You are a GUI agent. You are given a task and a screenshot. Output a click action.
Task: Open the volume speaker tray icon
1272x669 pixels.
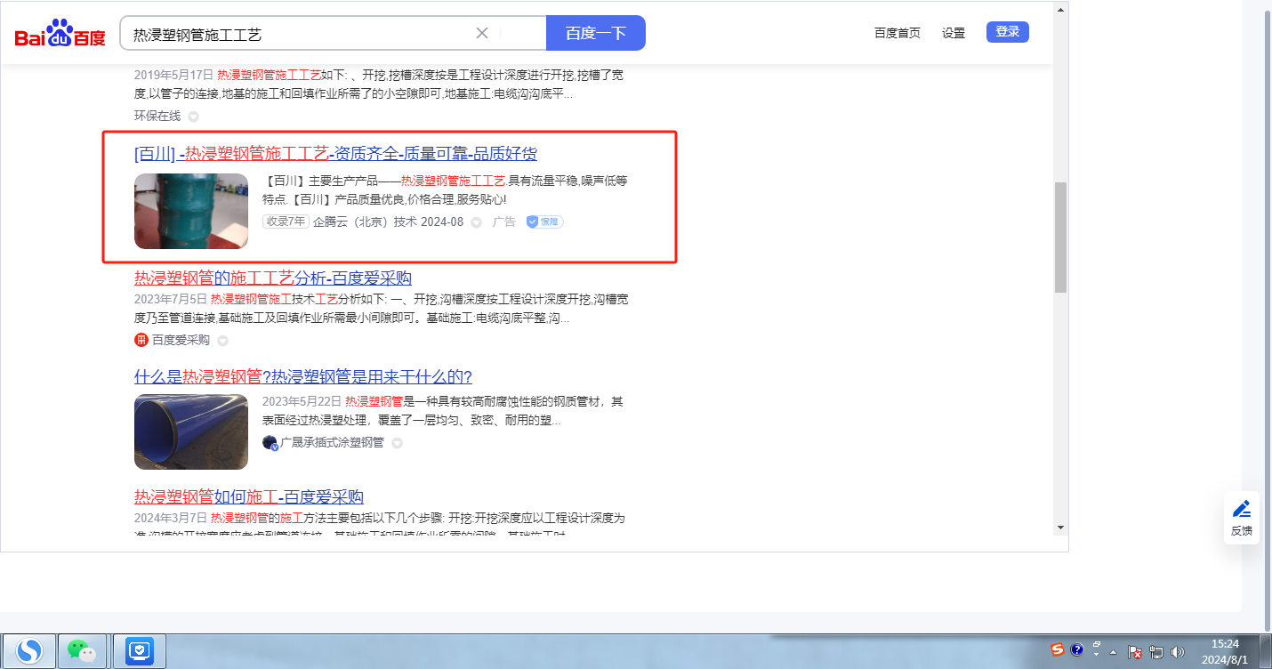tap(1179, 652)
